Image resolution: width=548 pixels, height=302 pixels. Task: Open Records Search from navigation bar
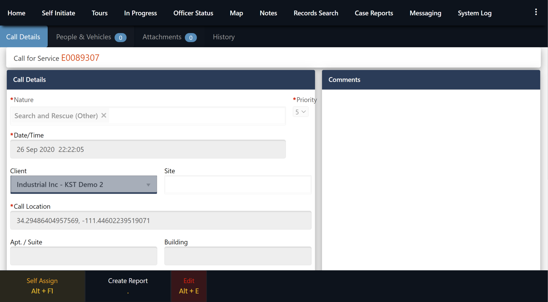(x=316, y=13)
